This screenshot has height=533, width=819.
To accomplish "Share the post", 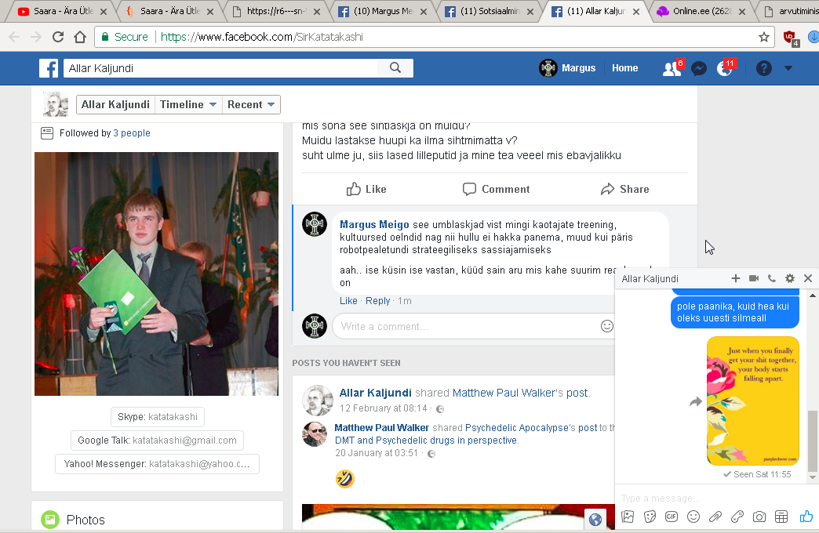I will 624,189.
